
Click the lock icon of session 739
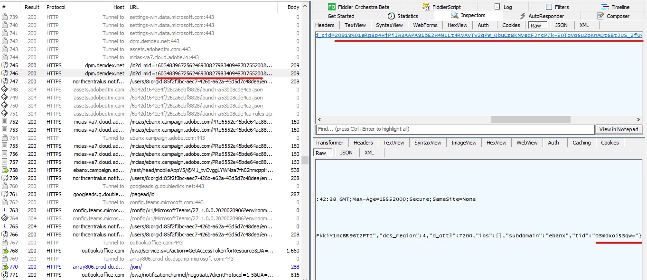pyautogui.click(x=5, y=17)
